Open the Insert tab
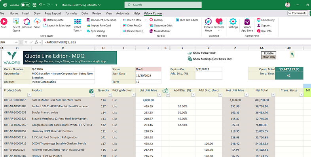The image size is (311, 157). pyautogui.click(x=26, y=13)
